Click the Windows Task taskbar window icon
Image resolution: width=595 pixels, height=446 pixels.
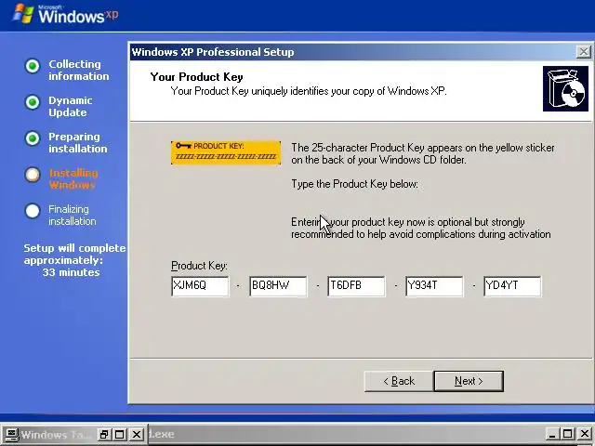coord(10,435)
